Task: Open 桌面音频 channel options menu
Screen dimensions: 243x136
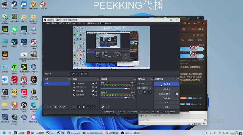Action: tap(133, 98)
